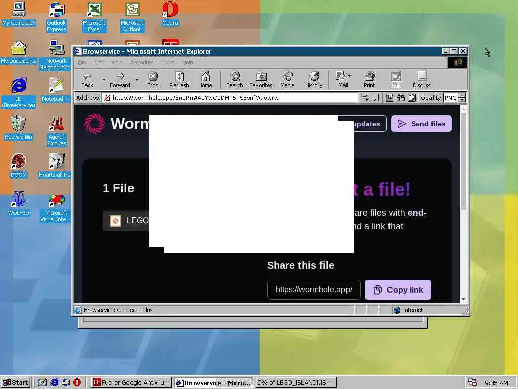This screenshot has height=389, width=518.
Task: Go to the Home page
Action: pyautogui.click(x=205, y=80)
